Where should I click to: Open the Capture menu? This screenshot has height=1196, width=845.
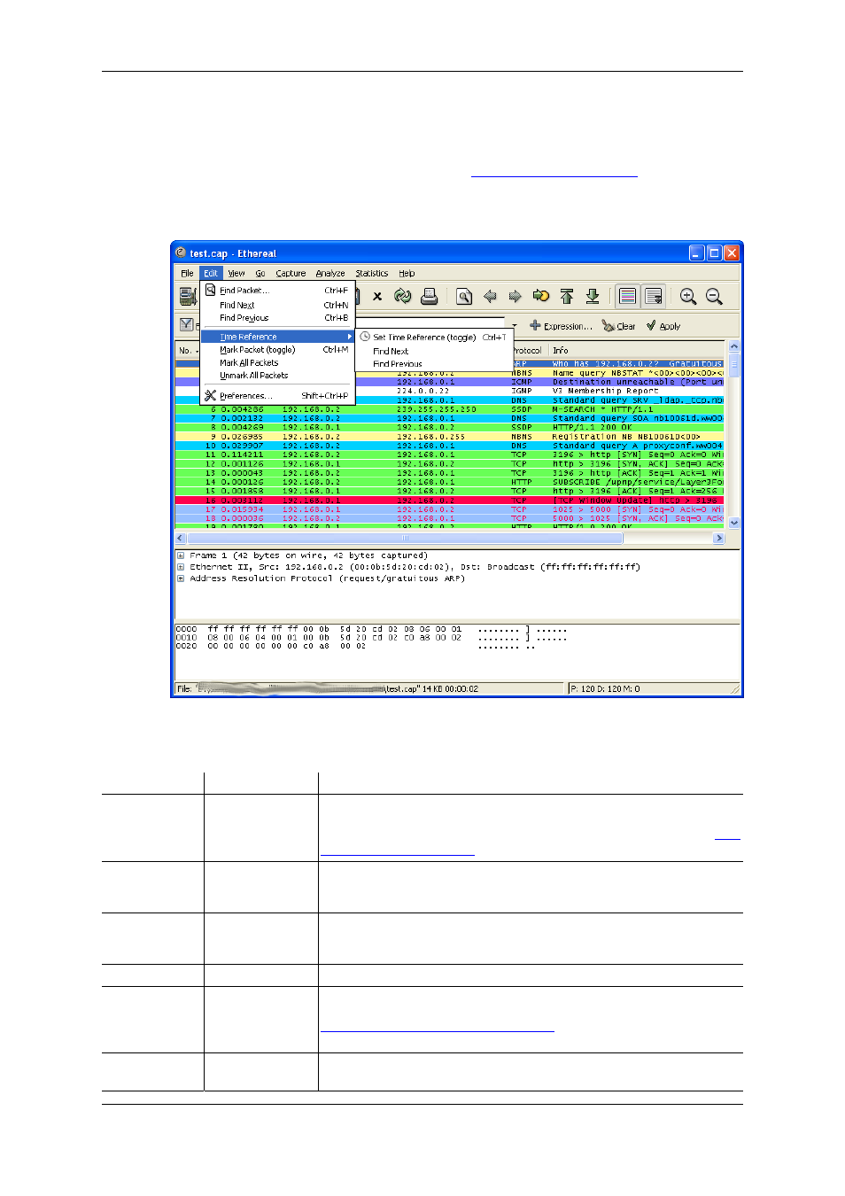(291, 273)
